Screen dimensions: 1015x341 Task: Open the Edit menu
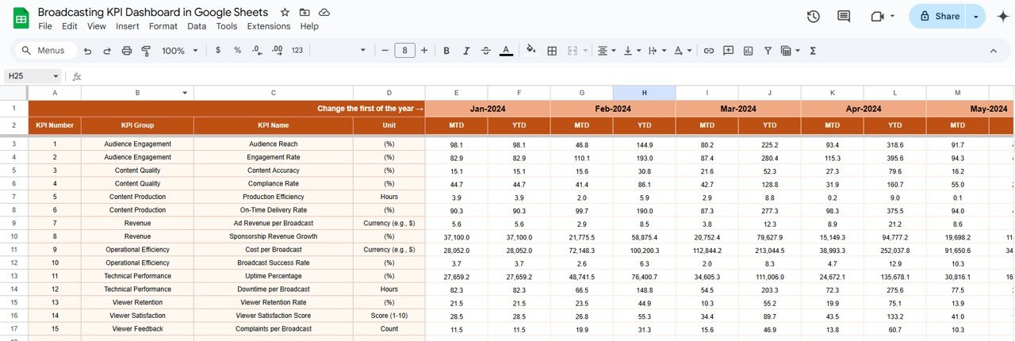70,26
